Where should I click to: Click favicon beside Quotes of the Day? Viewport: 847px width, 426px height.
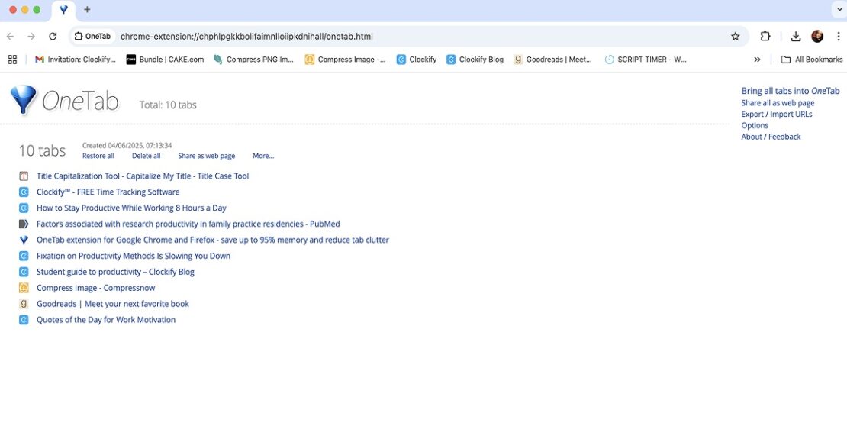[x=24, y=319]
